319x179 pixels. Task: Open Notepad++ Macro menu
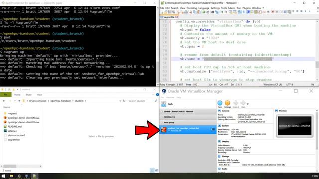(x=232, y=8)
